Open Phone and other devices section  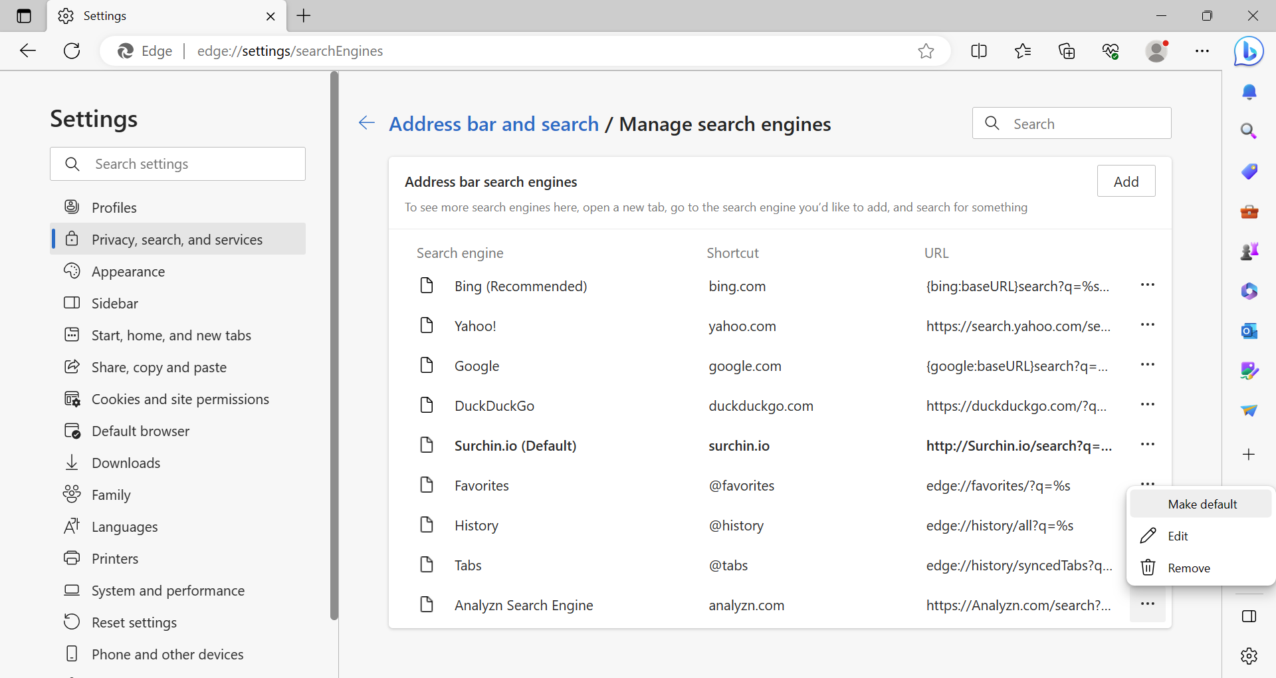point(178,654)
